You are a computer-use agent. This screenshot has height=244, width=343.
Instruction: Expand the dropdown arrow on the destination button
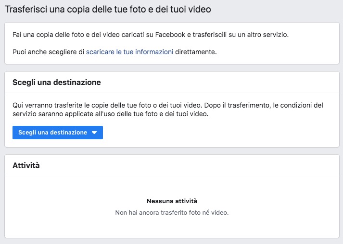coord(94,133)
